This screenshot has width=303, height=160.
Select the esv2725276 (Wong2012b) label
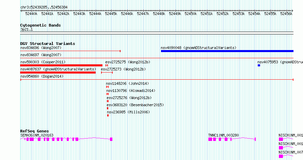pyautogui.click(x=129, y=98)
